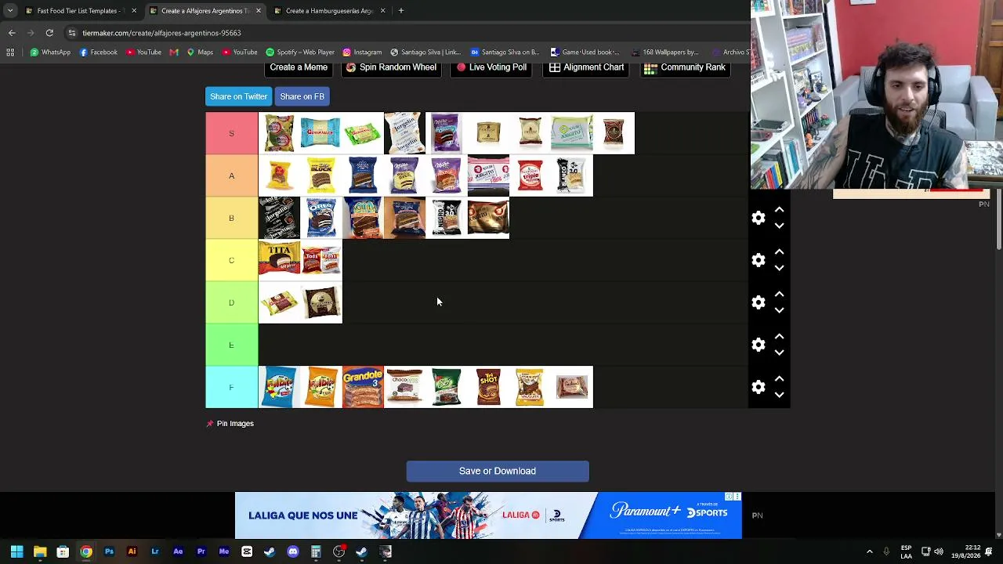Image resolution: width=1003 pixels, height=564 pixels.
Task: Select the Create a Alfajores Argentinos tab
Action: pos(205,11)
